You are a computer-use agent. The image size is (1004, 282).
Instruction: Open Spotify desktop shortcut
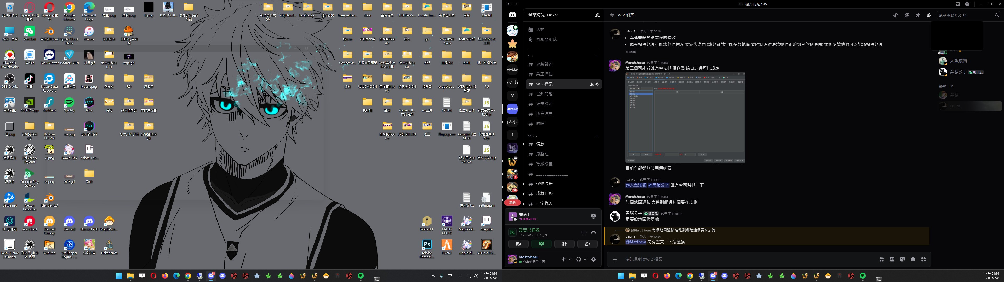(x=69, y=105)
